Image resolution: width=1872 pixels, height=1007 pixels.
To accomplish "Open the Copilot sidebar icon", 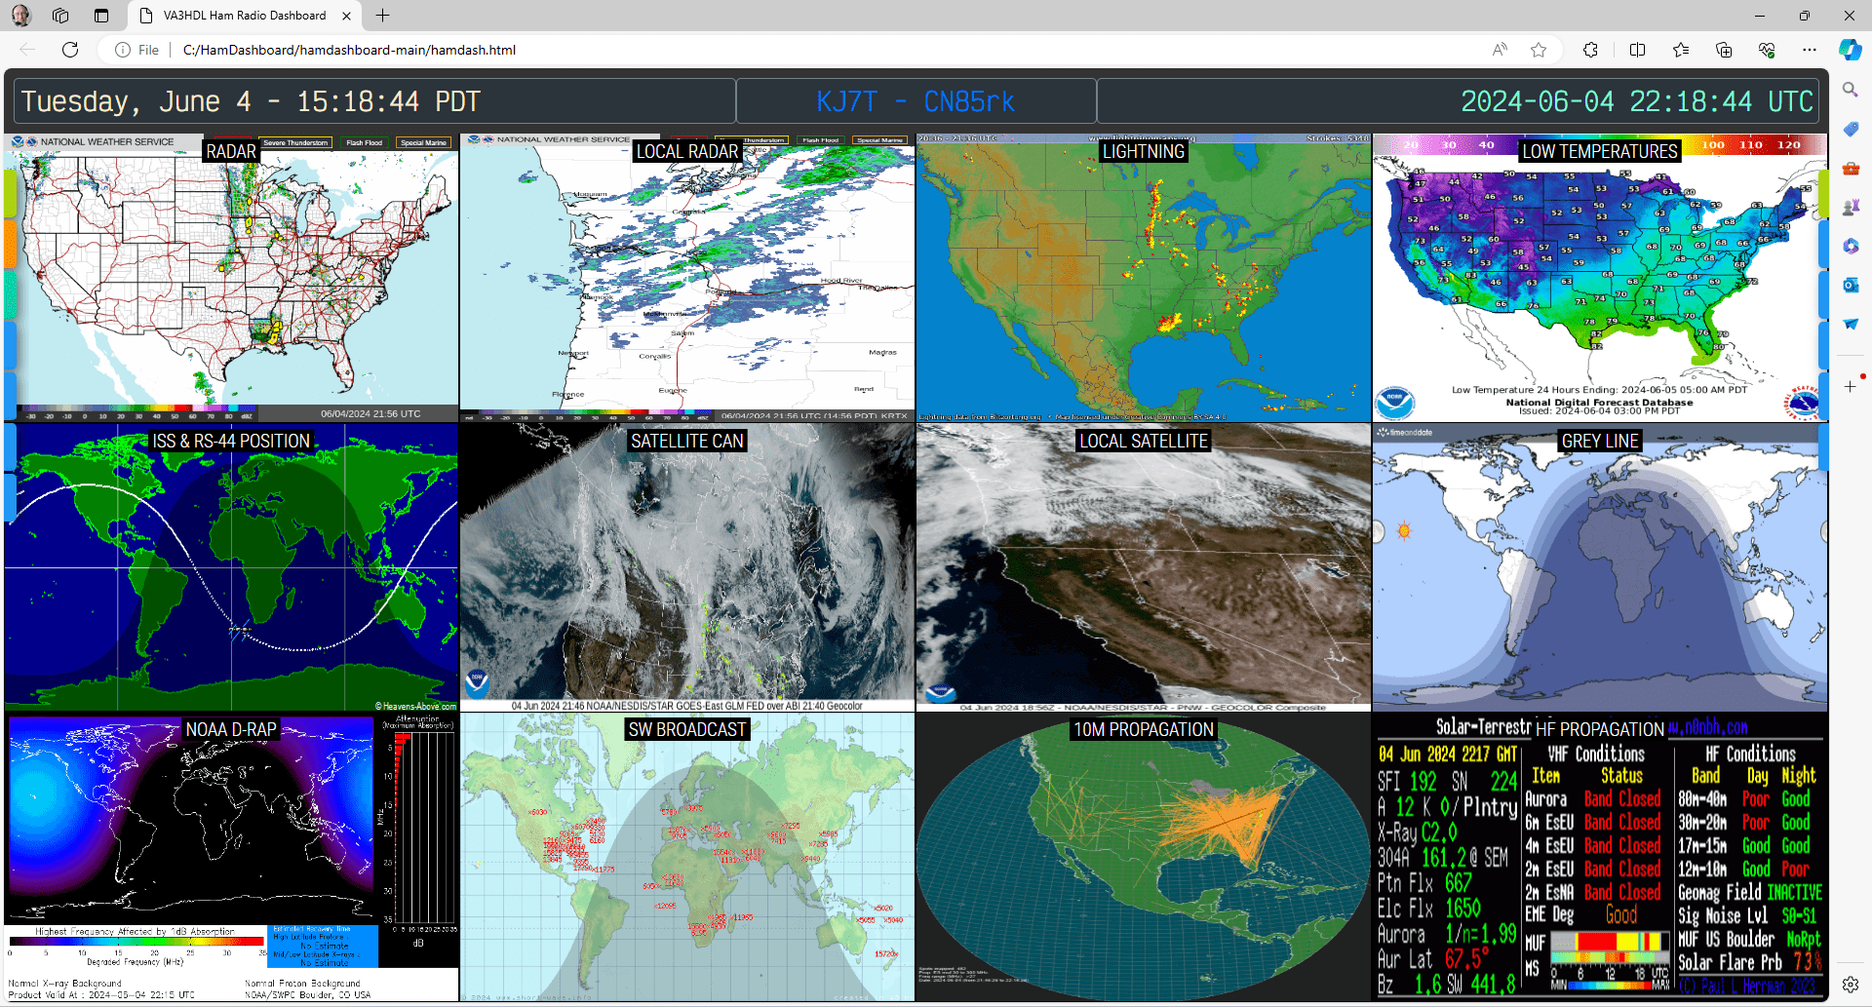I will pos(1850,50).
